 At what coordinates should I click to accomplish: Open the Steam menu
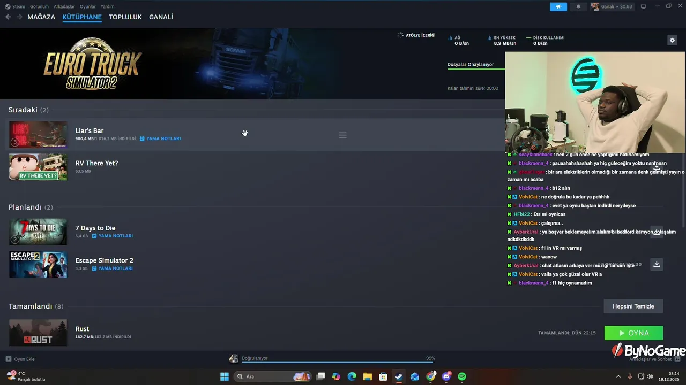tap(15, 6)
